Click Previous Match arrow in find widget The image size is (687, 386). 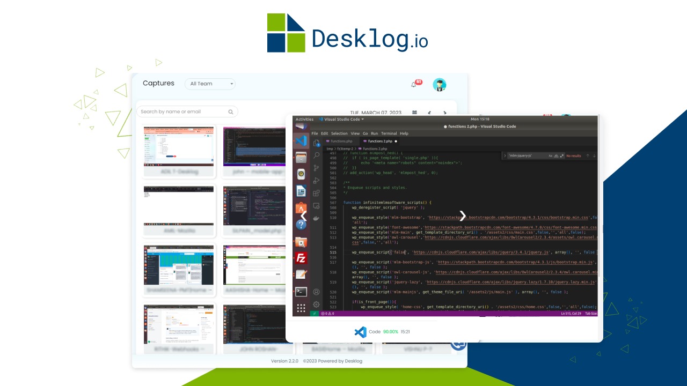tap(588, 155)
